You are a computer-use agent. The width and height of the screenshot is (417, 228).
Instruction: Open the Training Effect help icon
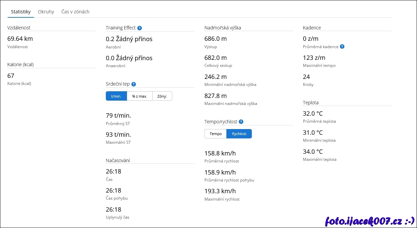tap(140, 28)
